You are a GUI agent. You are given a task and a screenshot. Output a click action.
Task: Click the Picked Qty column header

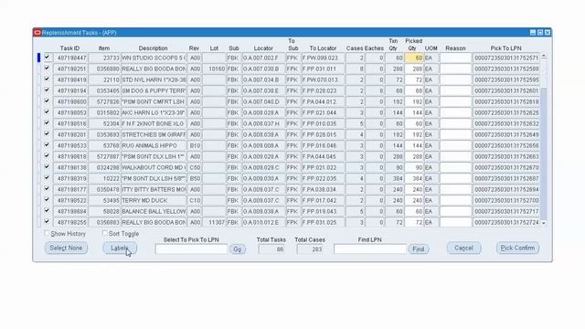point(413,45)
